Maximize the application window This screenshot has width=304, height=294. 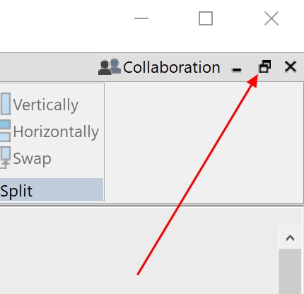[x=206, y=18]
